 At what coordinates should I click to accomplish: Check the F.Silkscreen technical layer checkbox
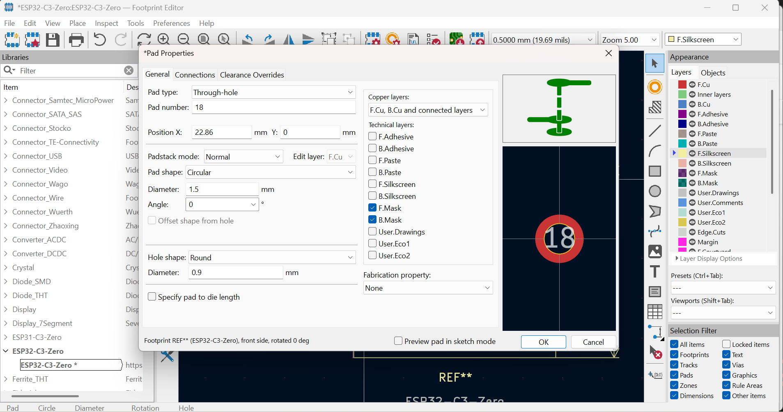372,184
